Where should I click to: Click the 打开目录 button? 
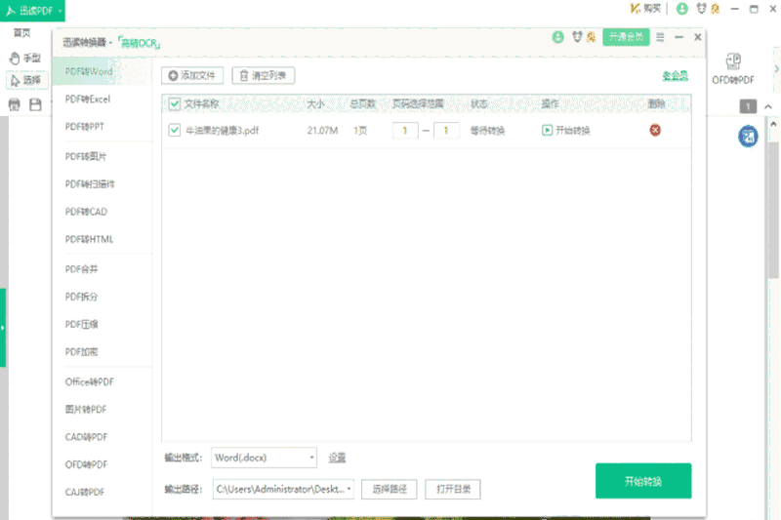click(453, 489)
